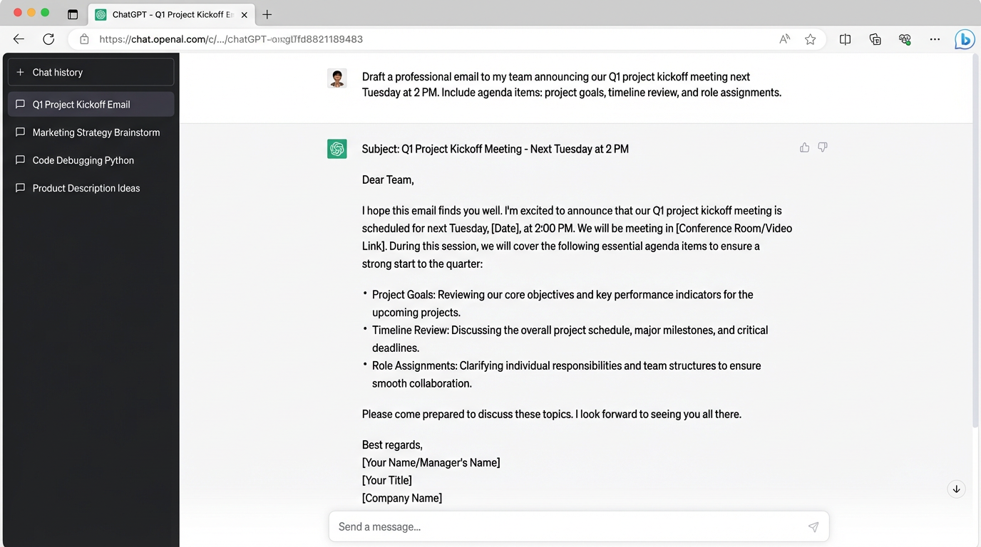Click the send message icon
The width and height of the screenshot is (981, 547).
coord(813,526)
